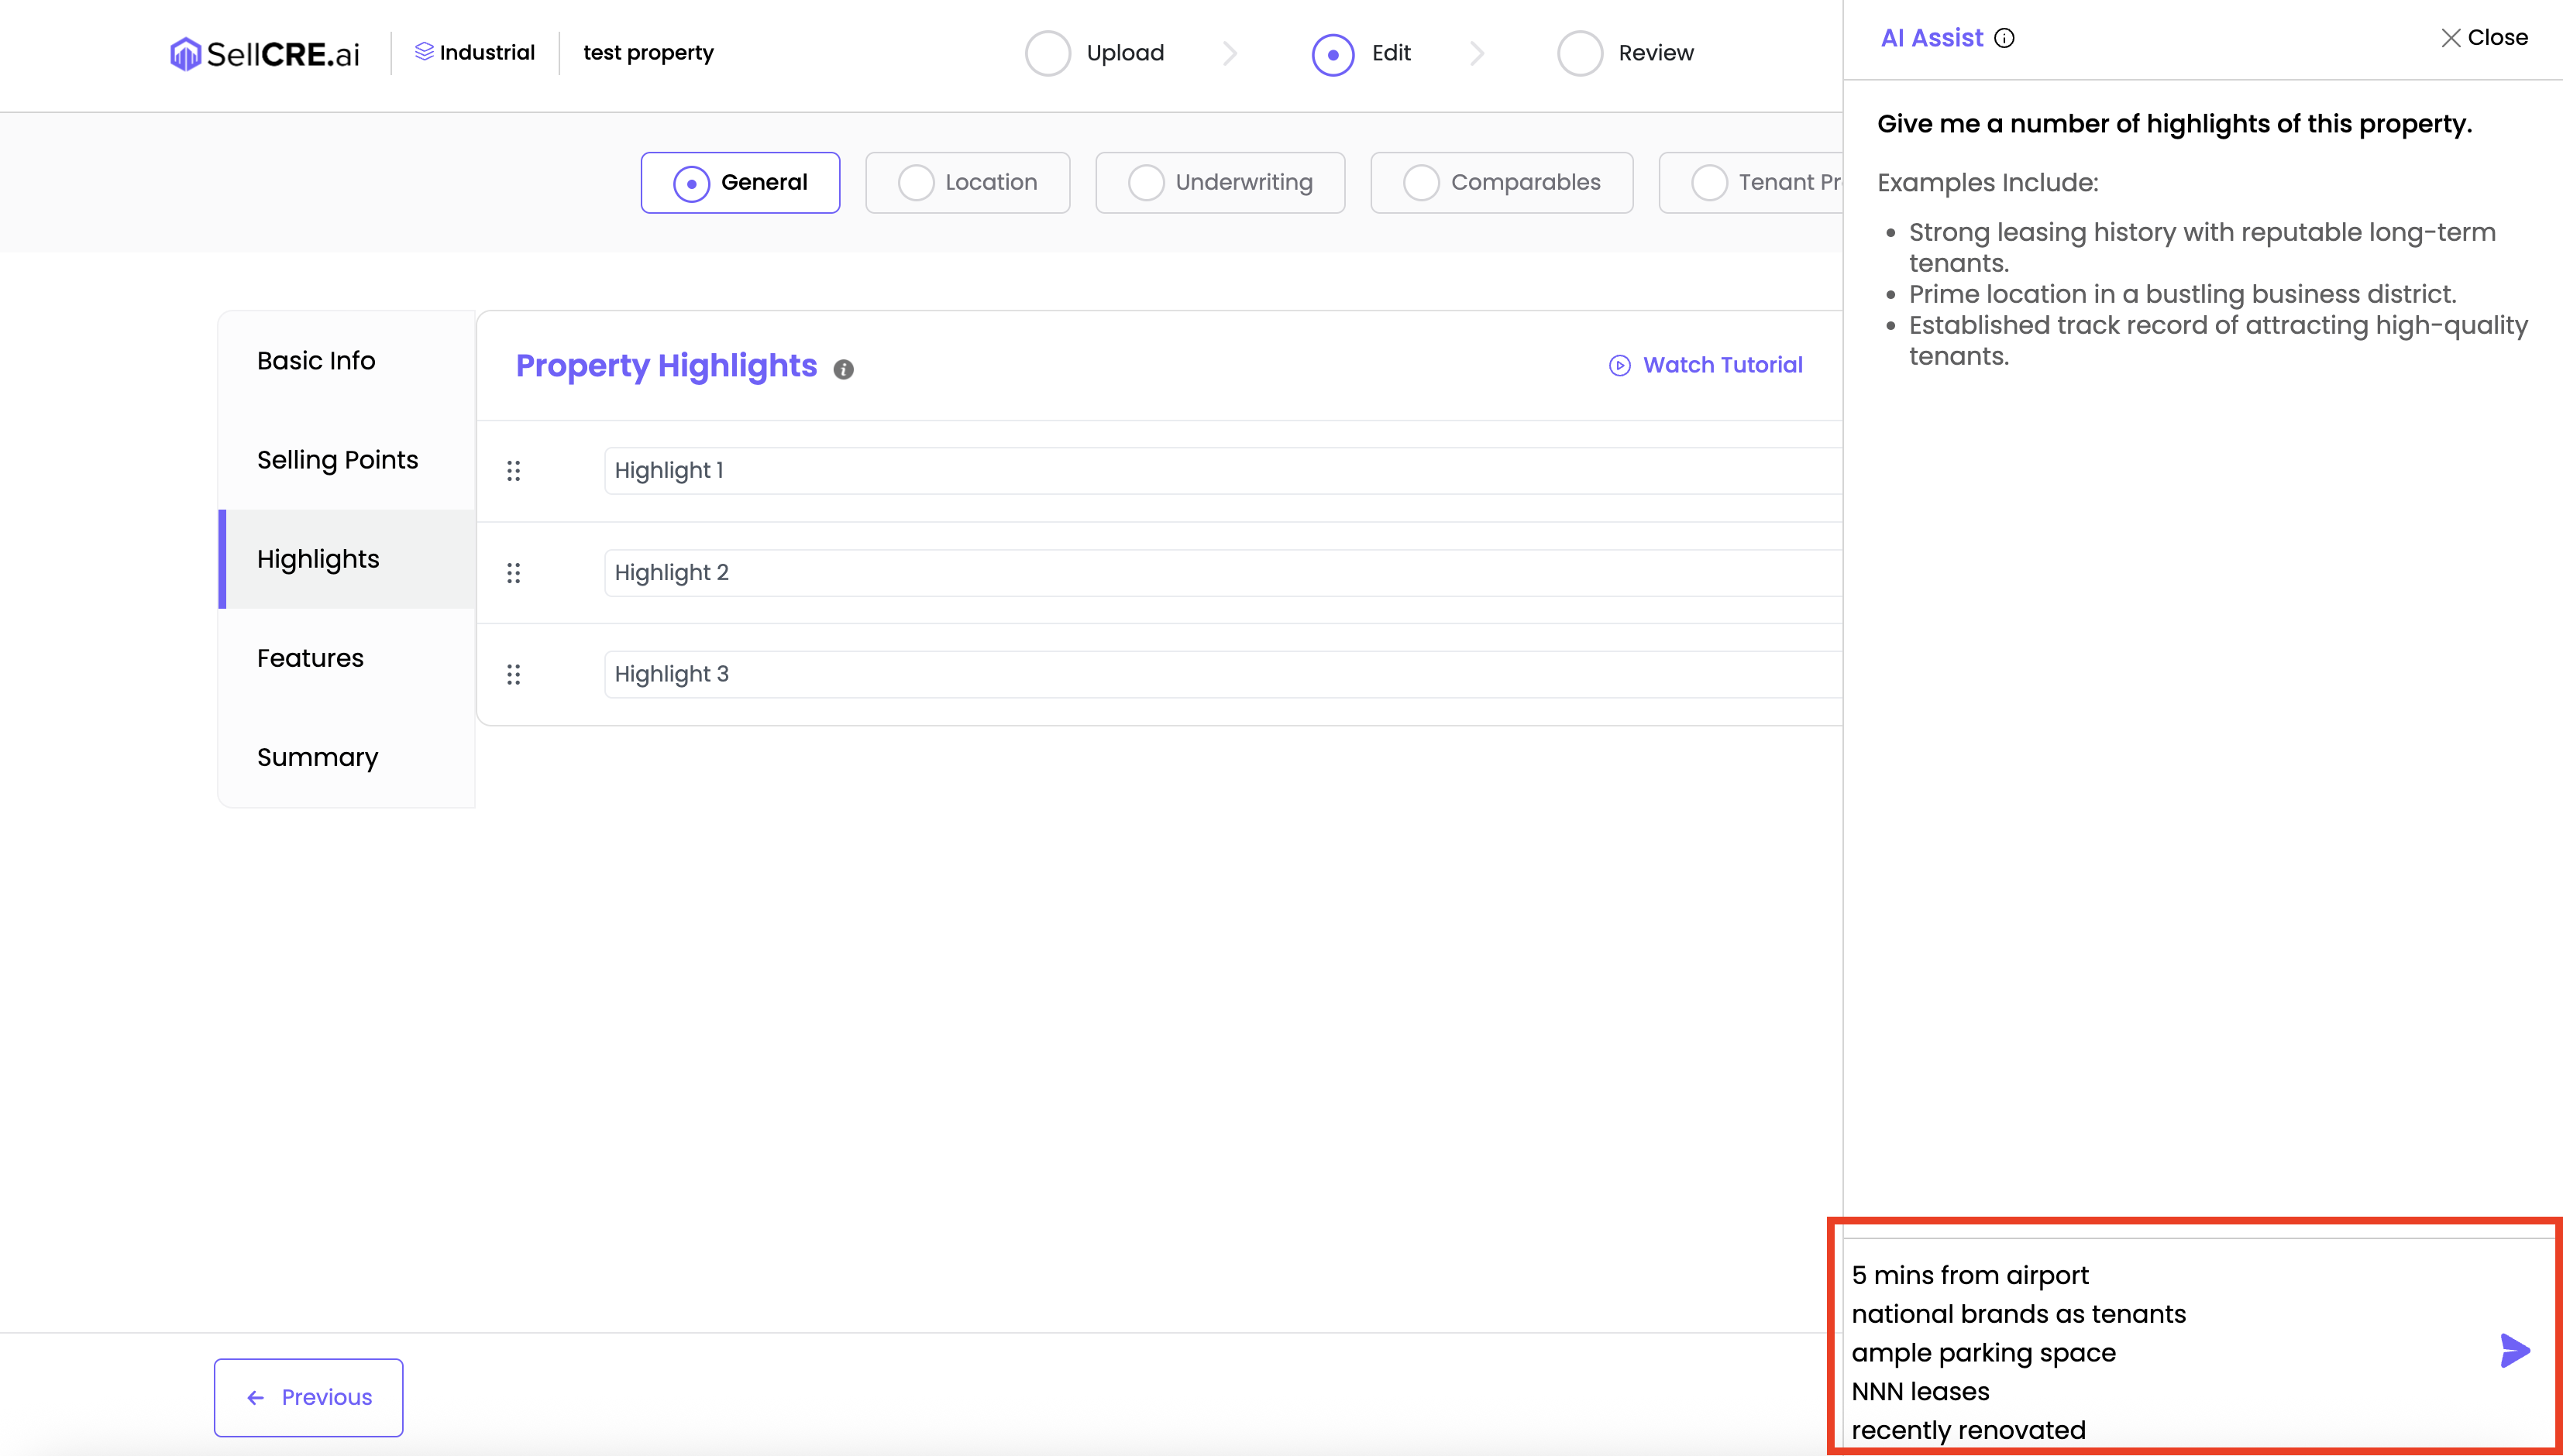The height and width of the screenshot is (1456, 2563).
Task: Grab the Highlight 2 drag handle
Action: (x=513, y=573)
